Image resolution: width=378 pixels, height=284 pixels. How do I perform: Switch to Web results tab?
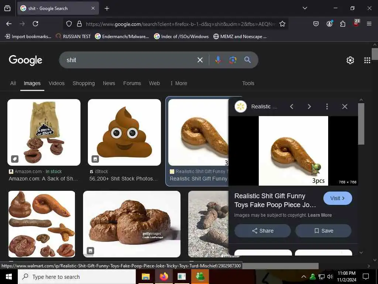pos(154,83)
